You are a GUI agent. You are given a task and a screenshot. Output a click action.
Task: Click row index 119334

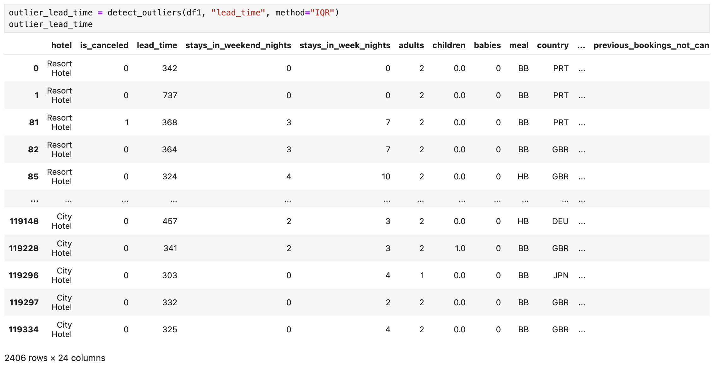[x=24, y=330]
